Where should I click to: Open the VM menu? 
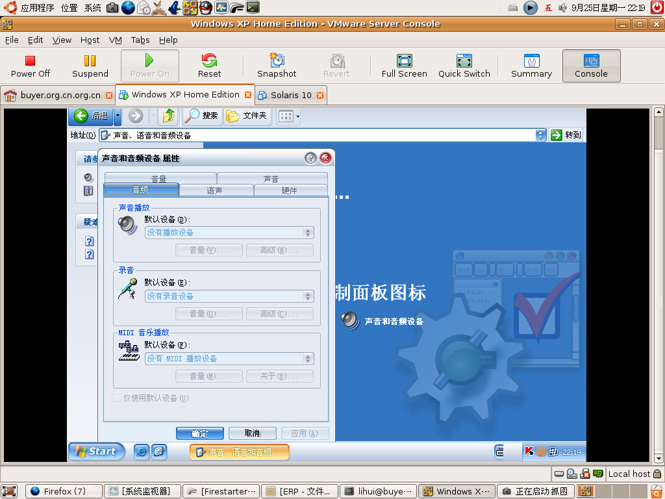coord(116,40)
